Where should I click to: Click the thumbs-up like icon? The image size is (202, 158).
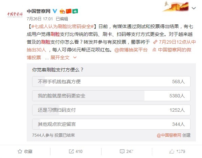[x=172, y=152]
